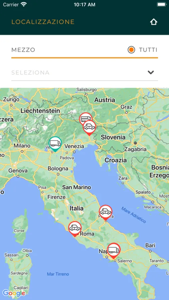
Task: Tap the Bari city marker on map
Action: (x=150, y=251)
